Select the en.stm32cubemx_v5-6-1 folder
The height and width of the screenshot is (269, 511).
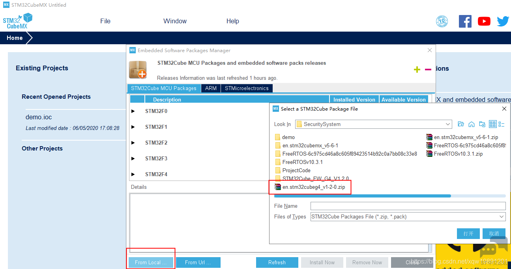306,145
